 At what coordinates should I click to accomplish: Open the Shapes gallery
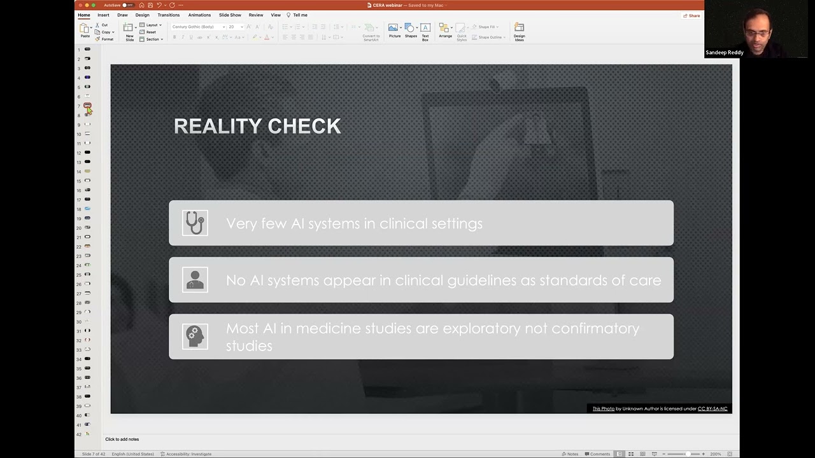coord(411,31)
